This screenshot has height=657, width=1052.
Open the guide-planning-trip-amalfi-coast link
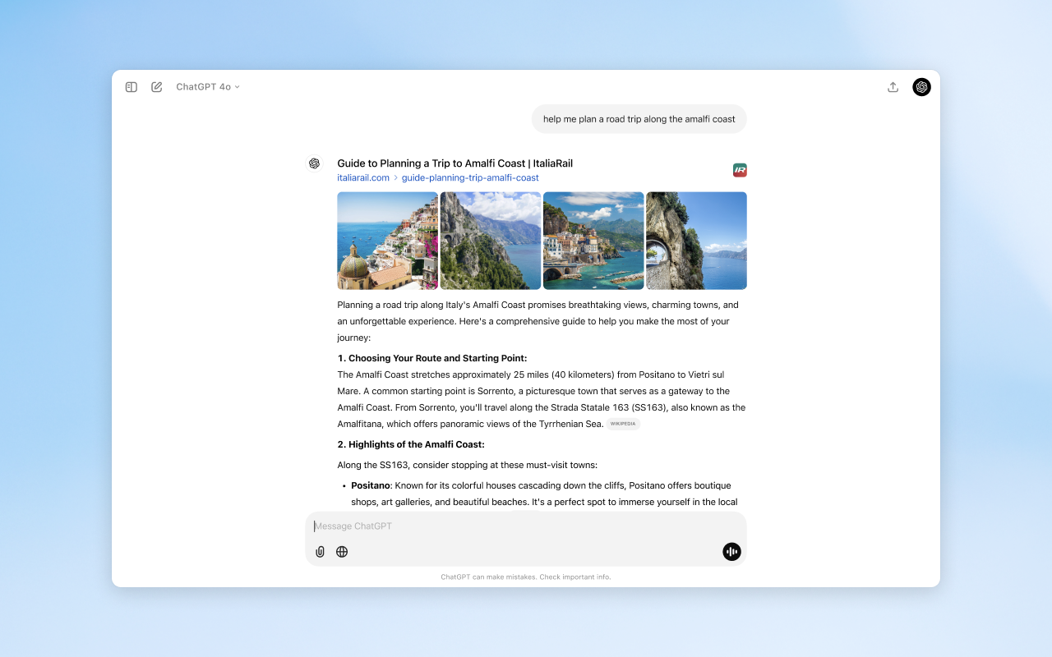470,177
